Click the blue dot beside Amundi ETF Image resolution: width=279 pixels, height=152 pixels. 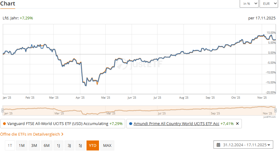[131, 124]
